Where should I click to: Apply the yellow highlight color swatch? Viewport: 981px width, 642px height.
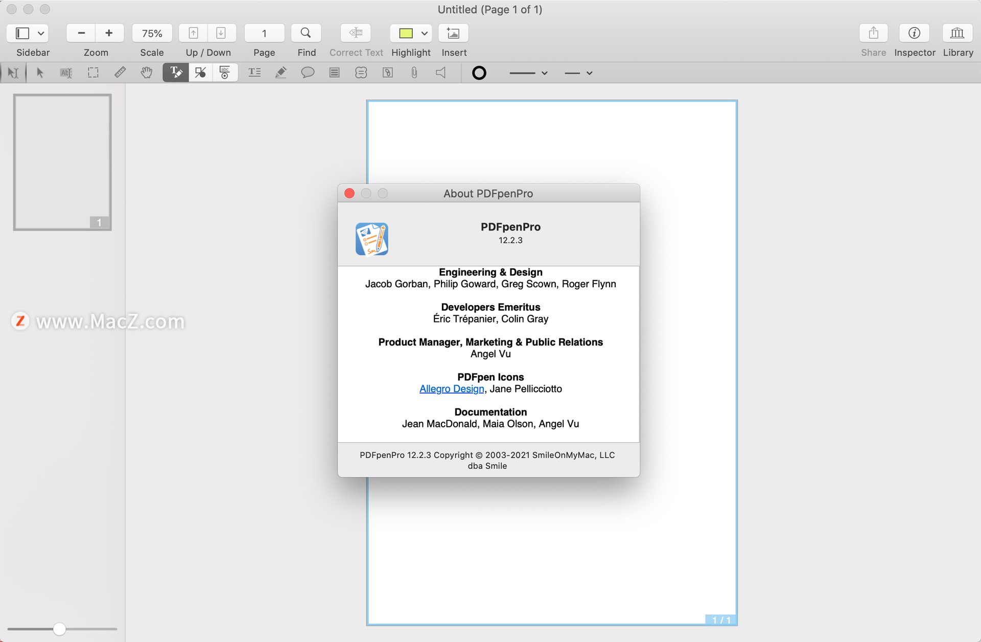pyautogui.click(x=406, y=33)
